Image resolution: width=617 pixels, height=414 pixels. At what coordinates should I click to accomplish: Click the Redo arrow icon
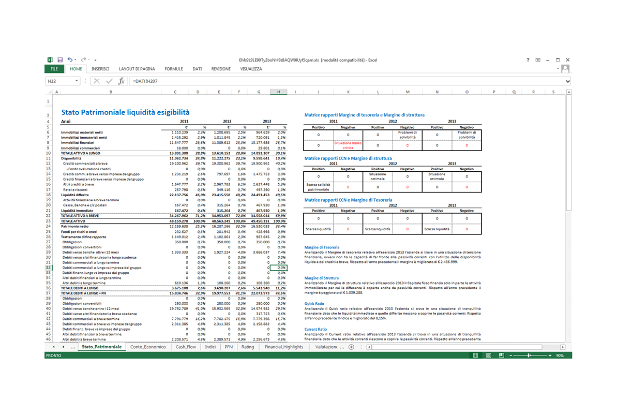[x=83, y=60]
